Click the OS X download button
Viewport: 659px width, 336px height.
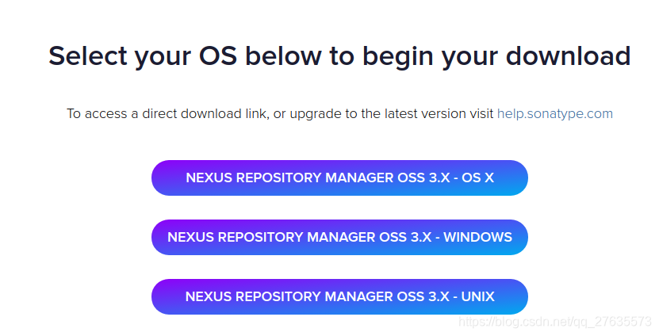click(339, 178)
